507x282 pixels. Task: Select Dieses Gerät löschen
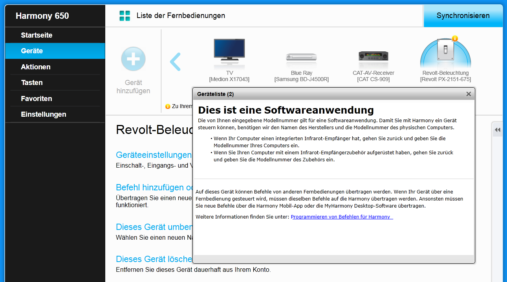pyautogui.click(x=153, y=259)
